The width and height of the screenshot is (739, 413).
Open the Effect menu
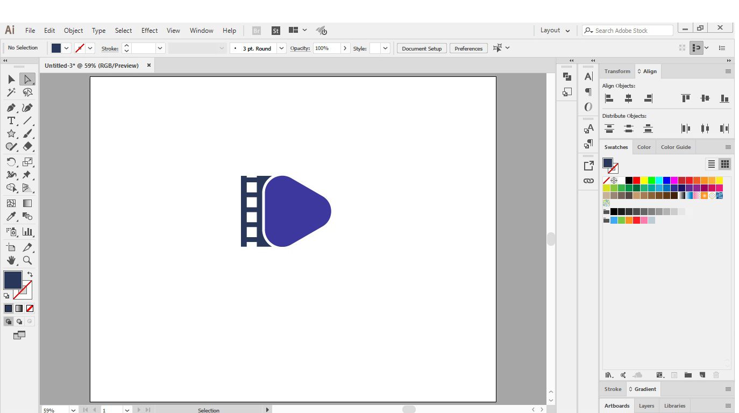point(150,31)
